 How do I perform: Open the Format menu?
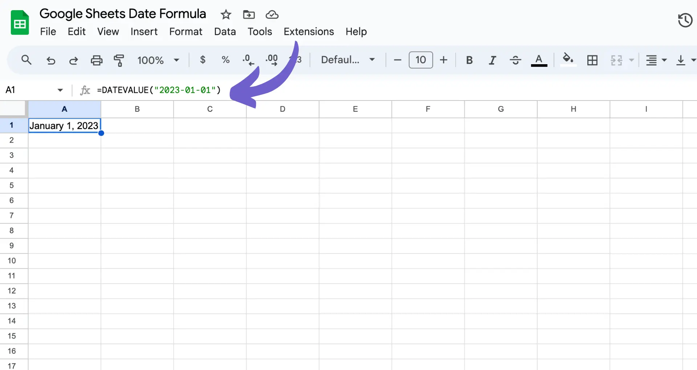point(186,32)
